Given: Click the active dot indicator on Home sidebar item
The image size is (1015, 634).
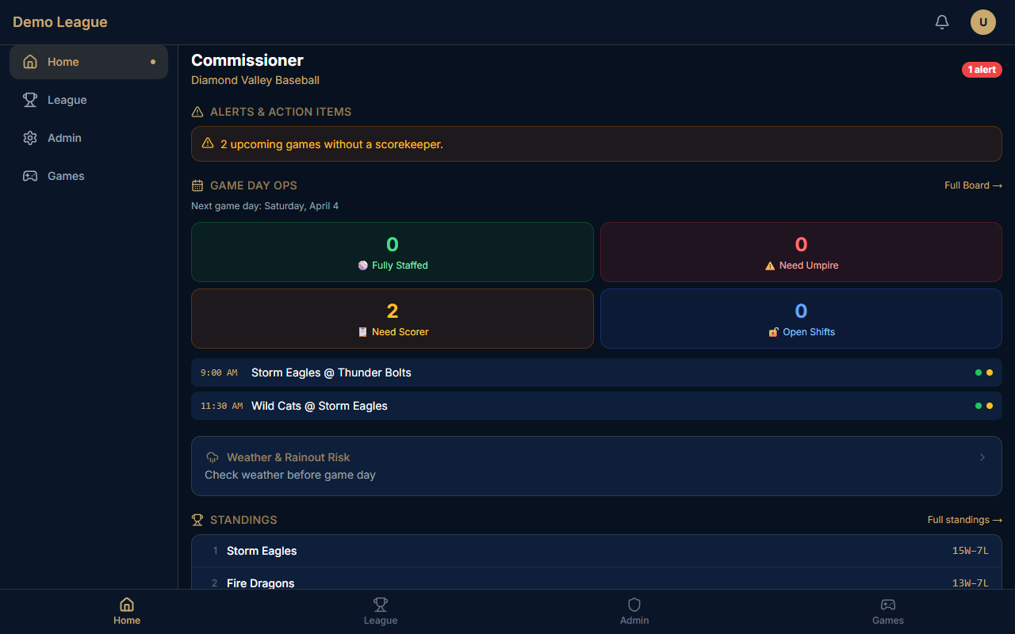Looking at the screenshot, I should pyautogui.click(x=151, y=61).
